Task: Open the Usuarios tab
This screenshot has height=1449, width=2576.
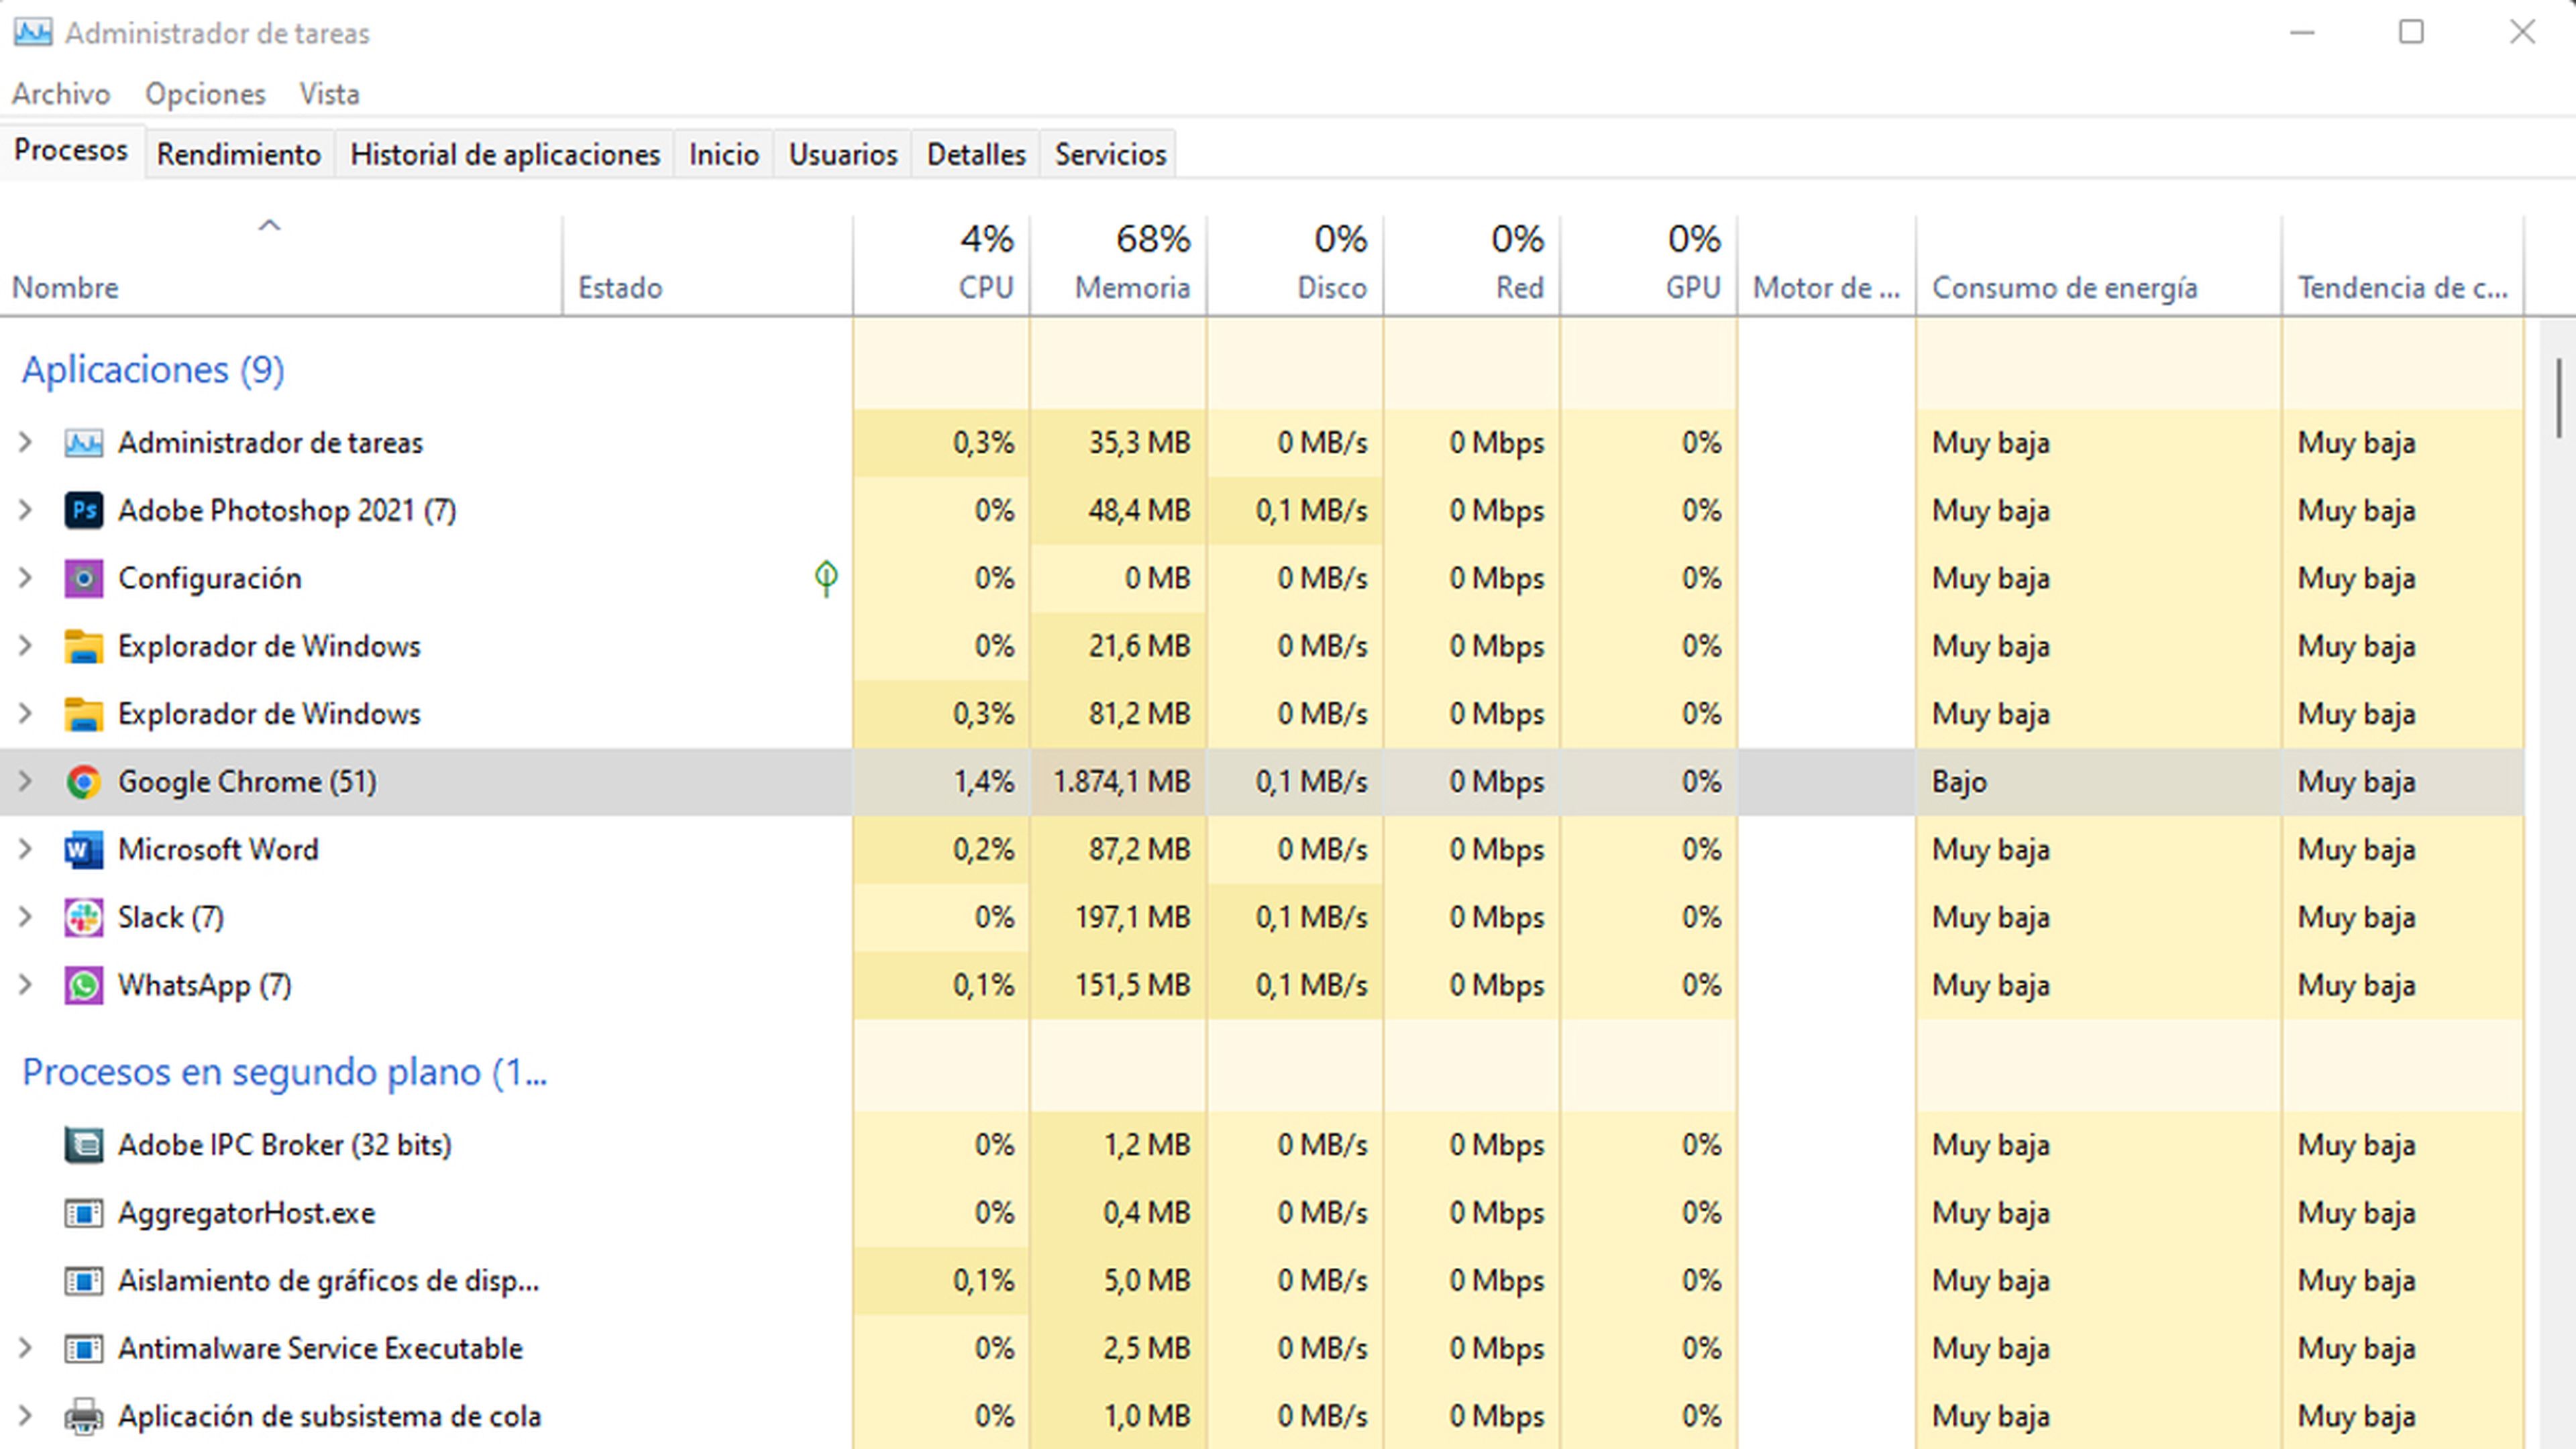Action: 843,155
